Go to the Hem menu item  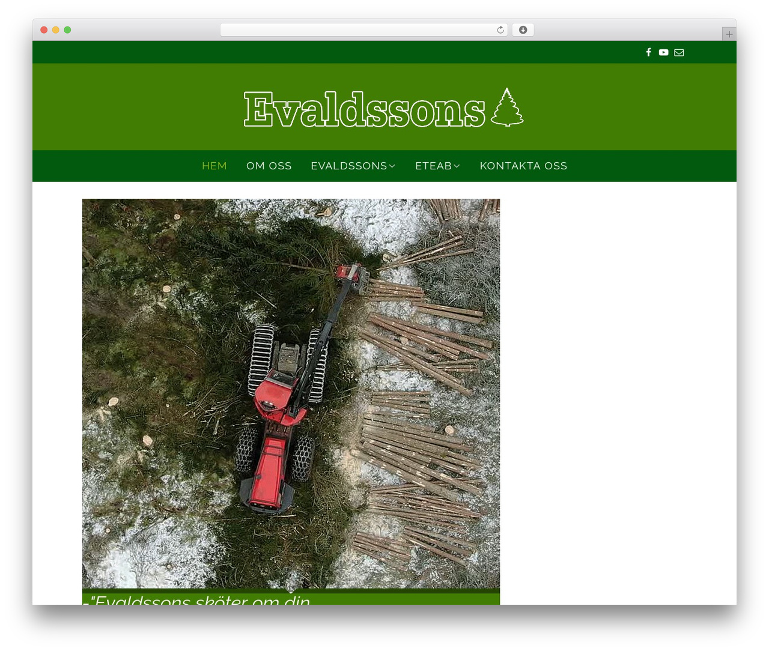[x=214, y=166]
